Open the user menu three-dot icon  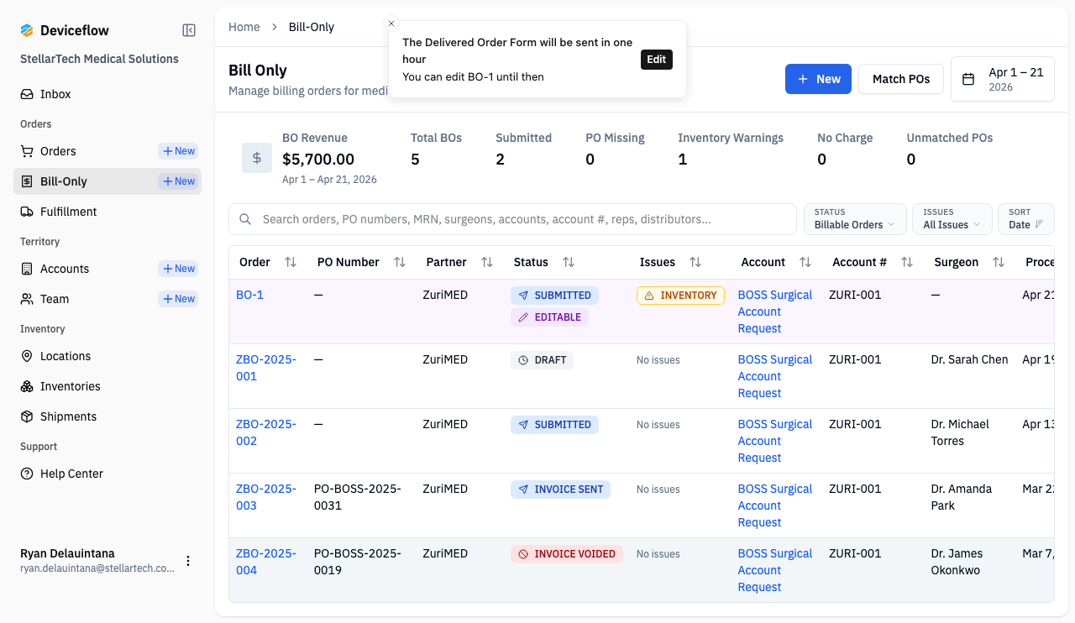coord(188,561)
